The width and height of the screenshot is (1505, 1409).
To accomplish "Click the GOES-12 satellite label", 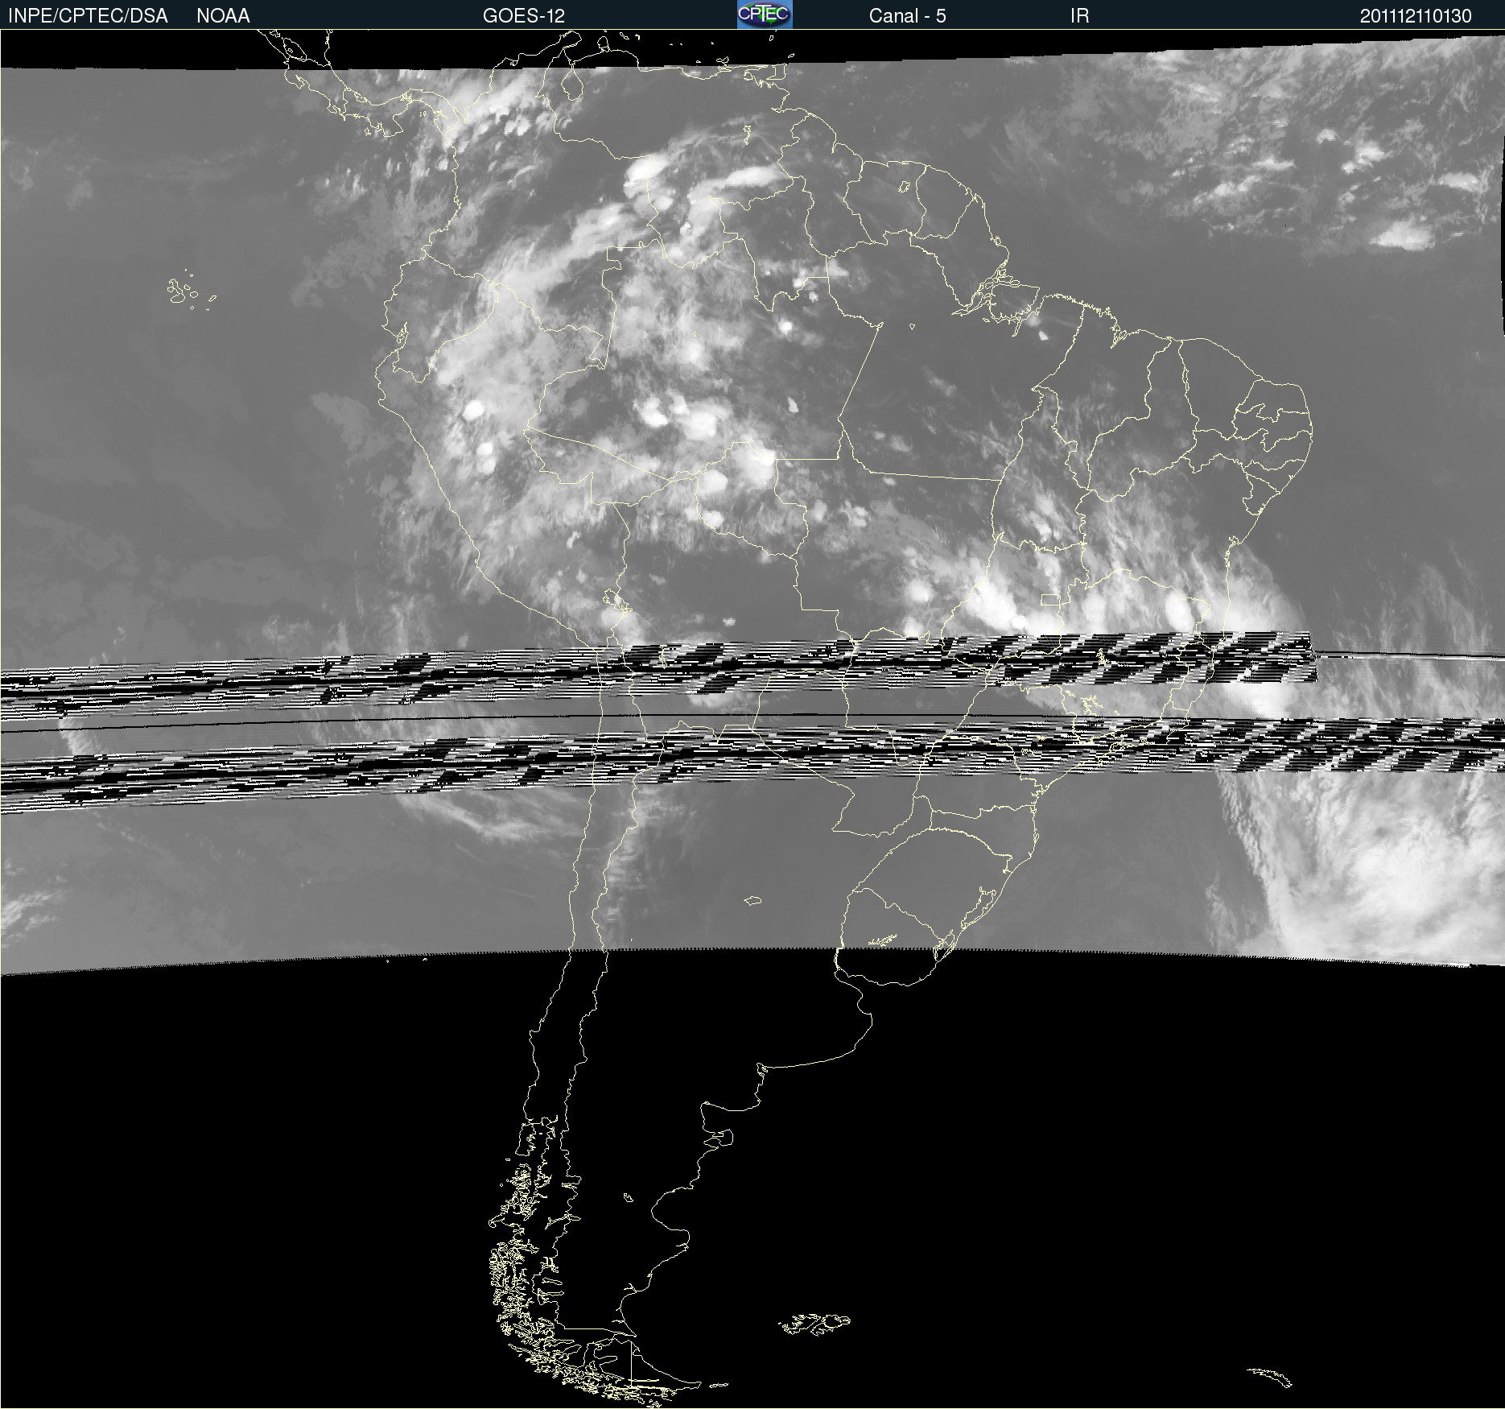I will 524,16.
